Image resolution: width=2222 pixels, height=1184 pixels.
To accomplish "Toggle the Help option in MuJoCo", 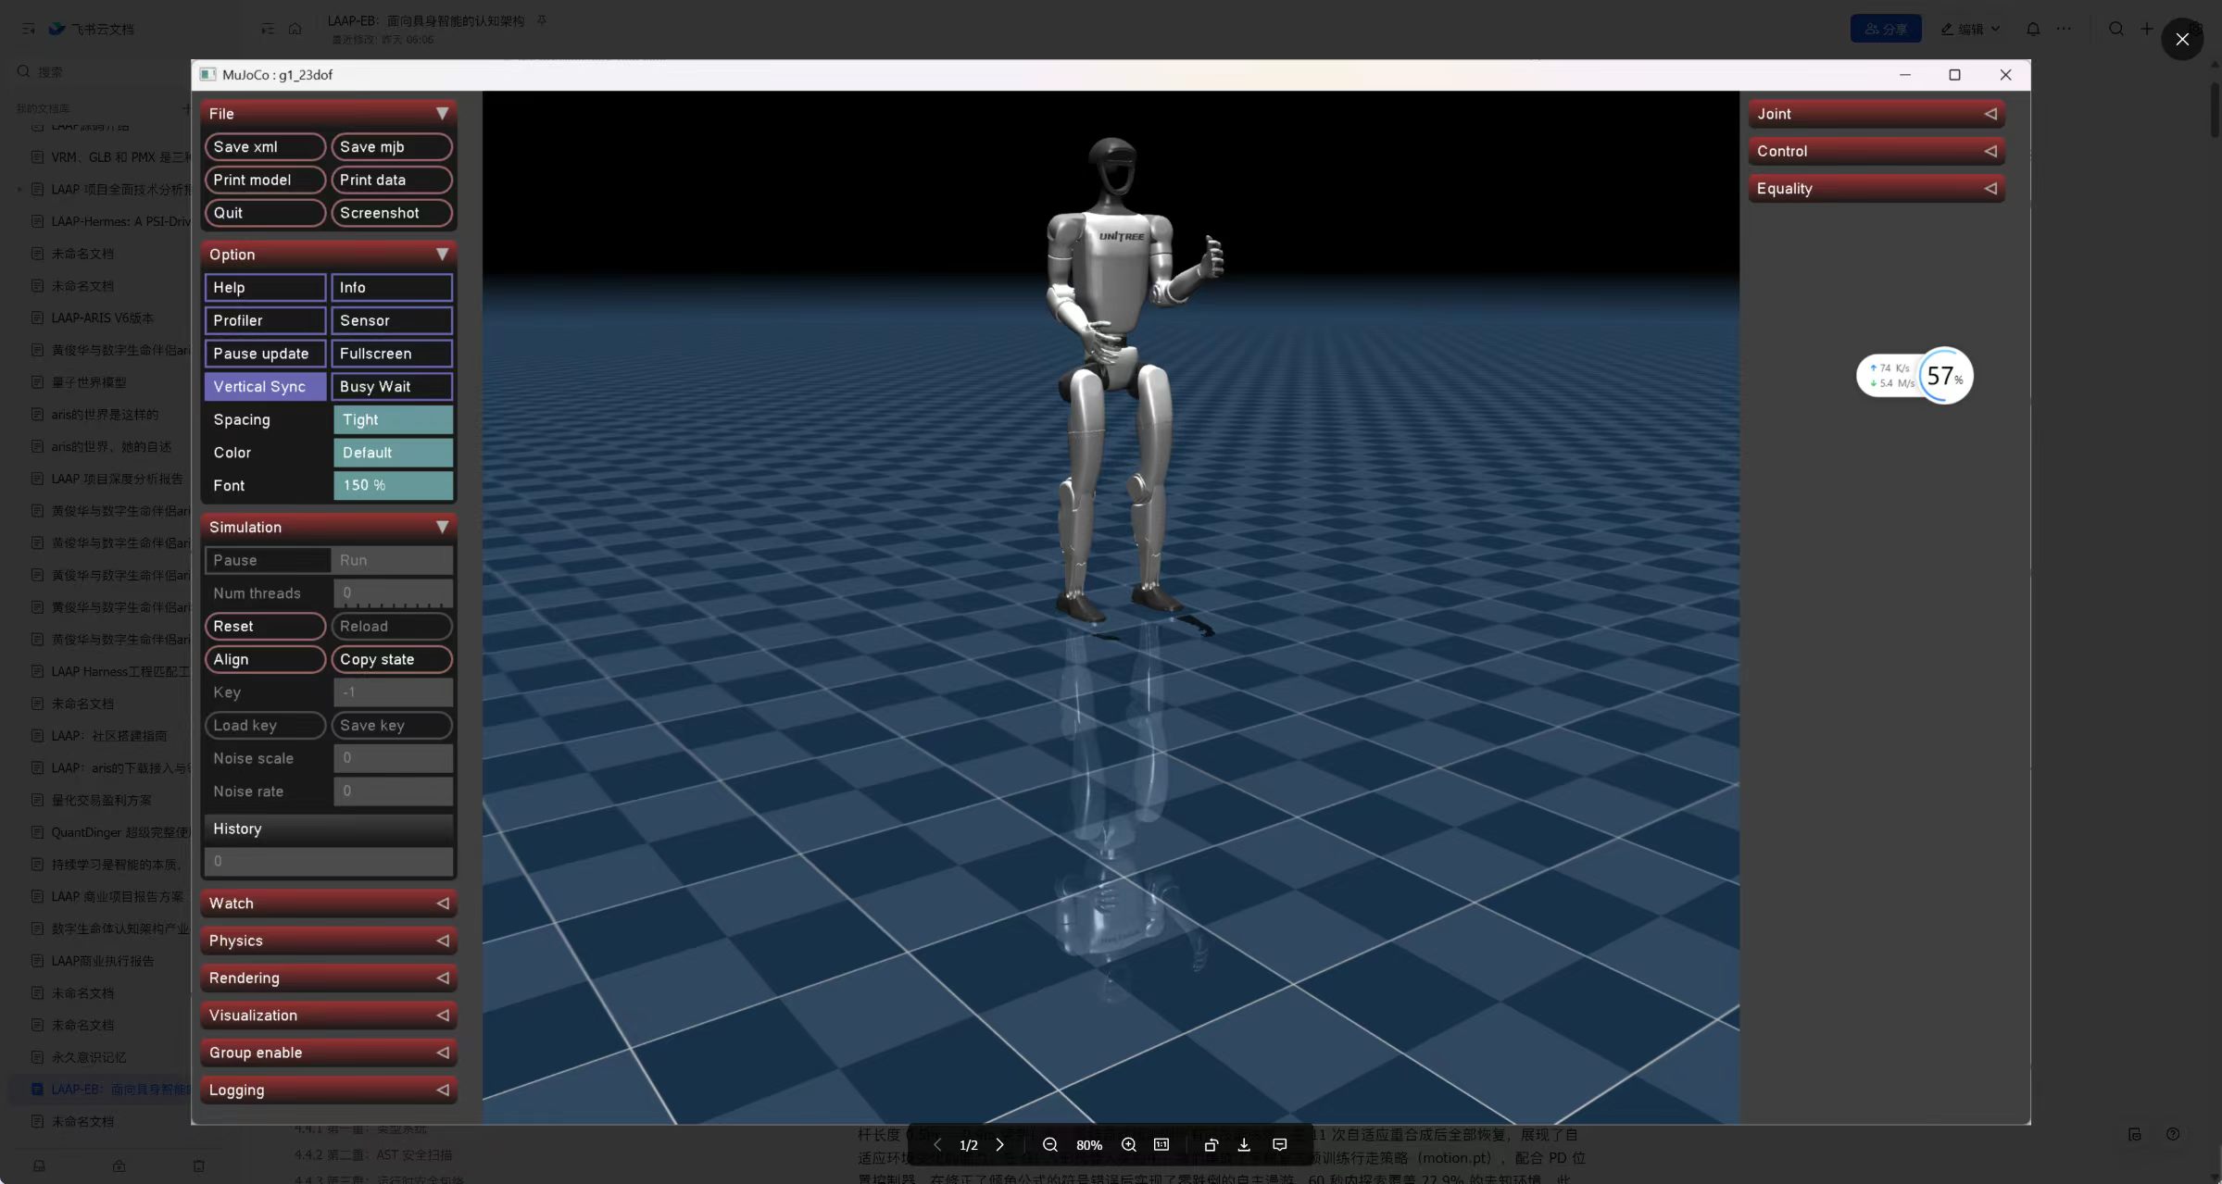I will [x=265, y=287].
